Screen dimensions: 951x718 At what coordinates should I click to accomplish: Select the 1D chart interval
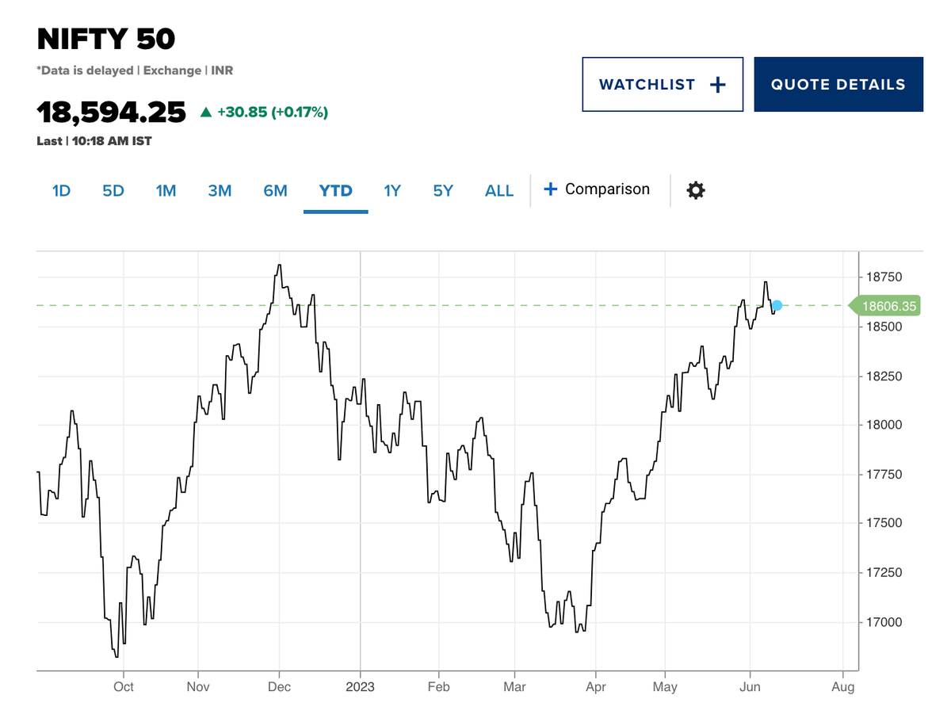click(61, 190)
